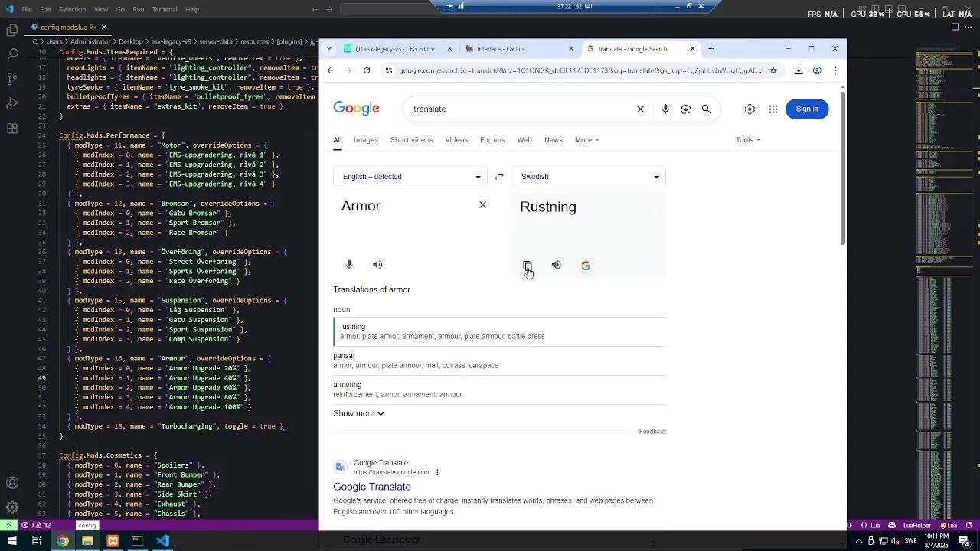Switch to Interface - Ox Lib tab

(x=519, y=48)
